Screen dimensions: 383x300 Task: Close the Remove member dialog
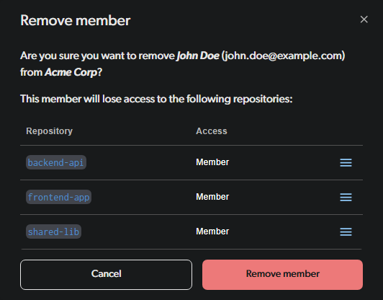click(364, 19)
